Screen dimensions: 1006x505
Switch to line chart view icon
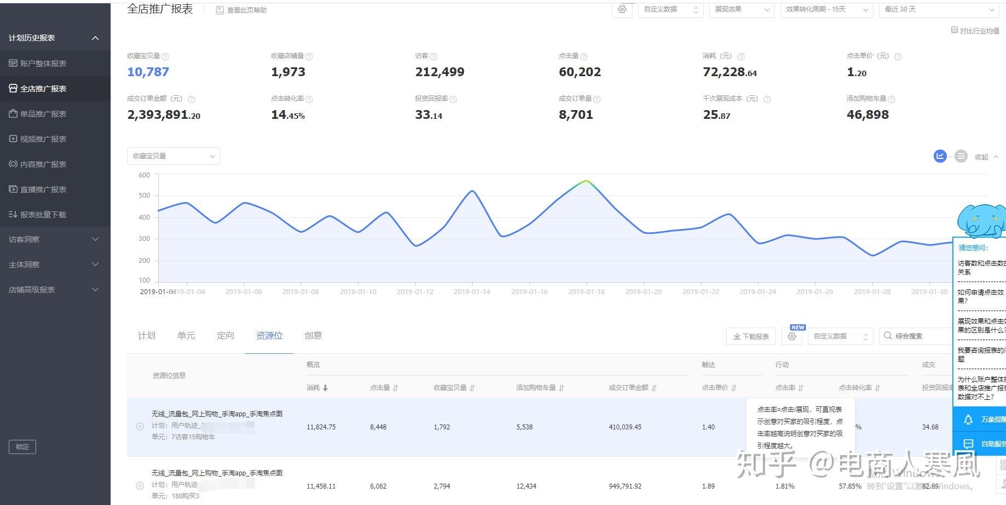point(940,156)
